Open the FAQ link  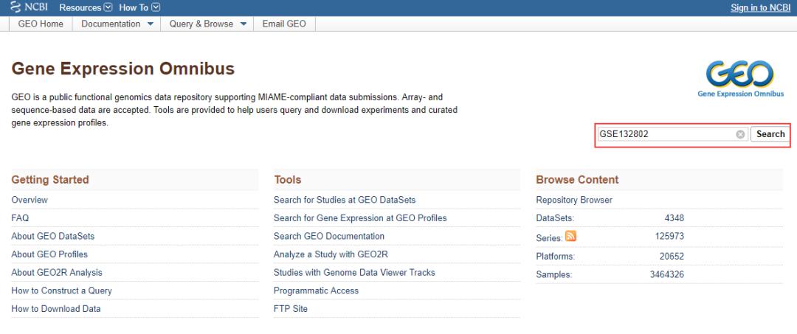click(21, 218)
